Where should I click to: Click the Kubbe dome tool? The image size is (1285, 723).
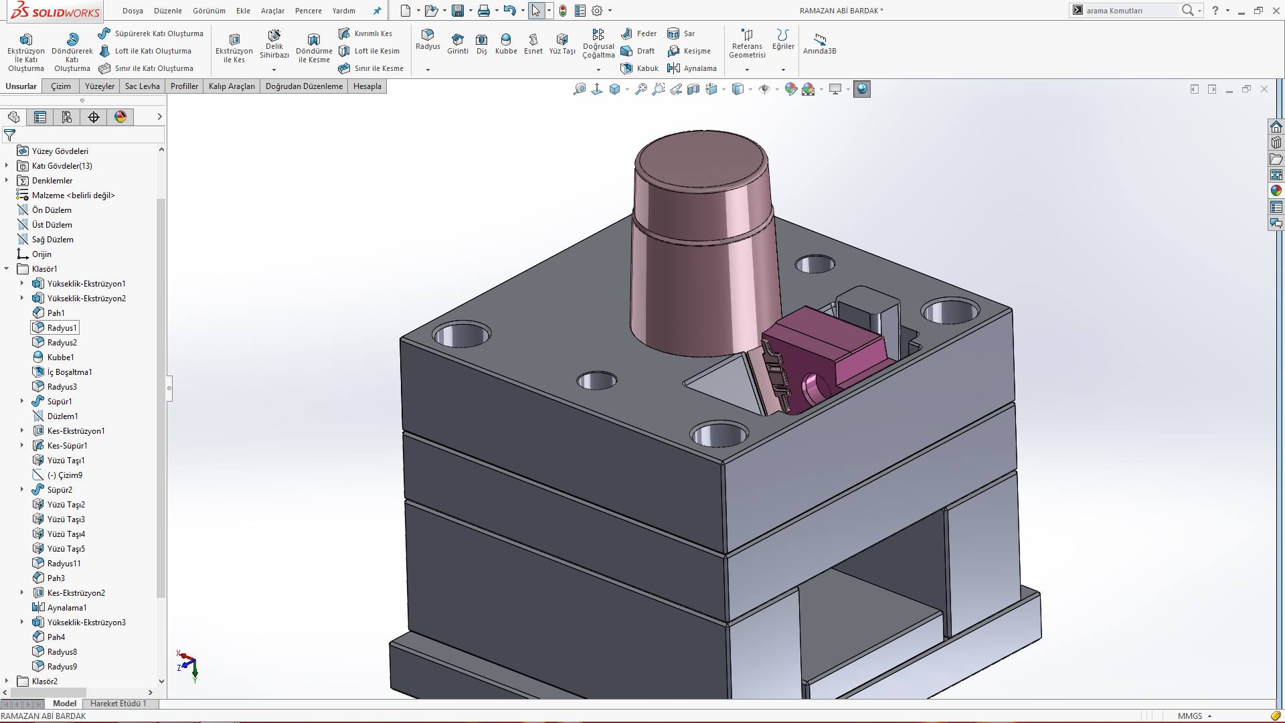click(x=506, y=44)
